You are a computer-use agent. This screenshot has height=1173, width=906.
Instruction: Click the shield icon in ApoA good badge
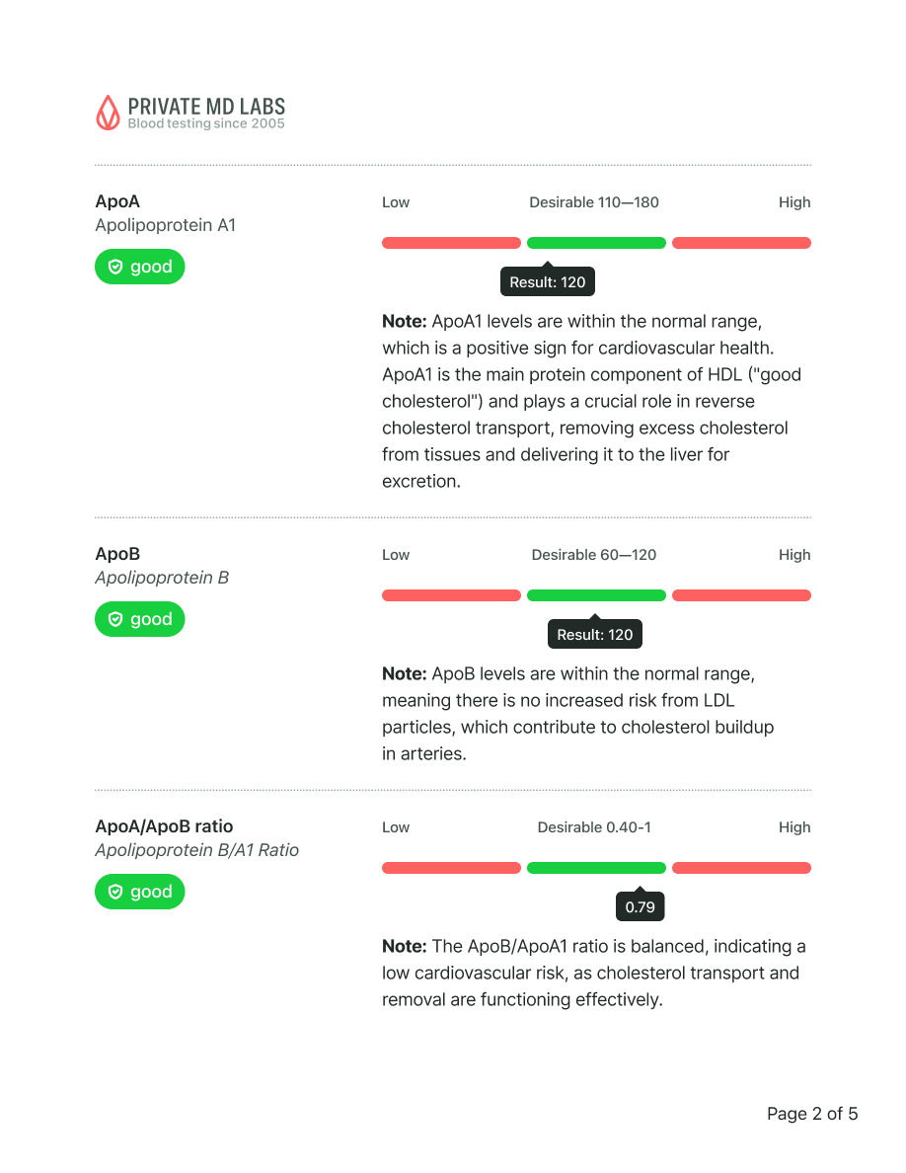click(x=115, y=267)
